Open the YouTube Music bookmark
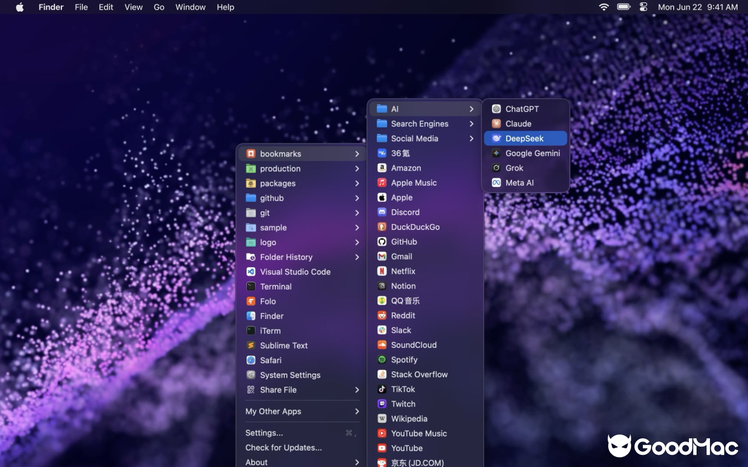 point(425,433)
